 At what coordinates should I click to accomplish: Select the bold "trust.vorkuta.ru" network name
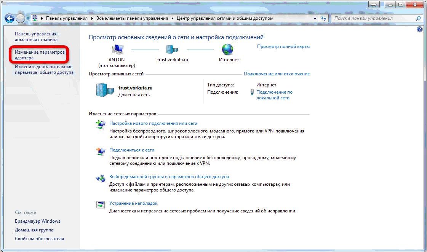[135, 88]
